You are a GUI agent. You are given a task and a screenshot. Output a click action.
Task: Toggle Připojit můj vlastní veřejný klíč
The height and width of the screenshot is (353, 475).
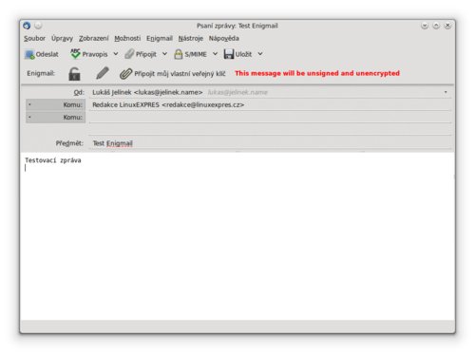tap(173, 74)
